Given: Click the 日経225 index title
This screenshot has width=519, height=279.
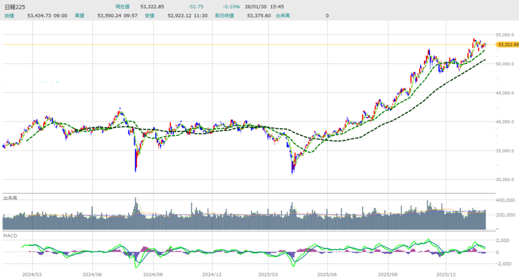Looking at the screenshot, I should pyautogui.click(x=14, y=7).
